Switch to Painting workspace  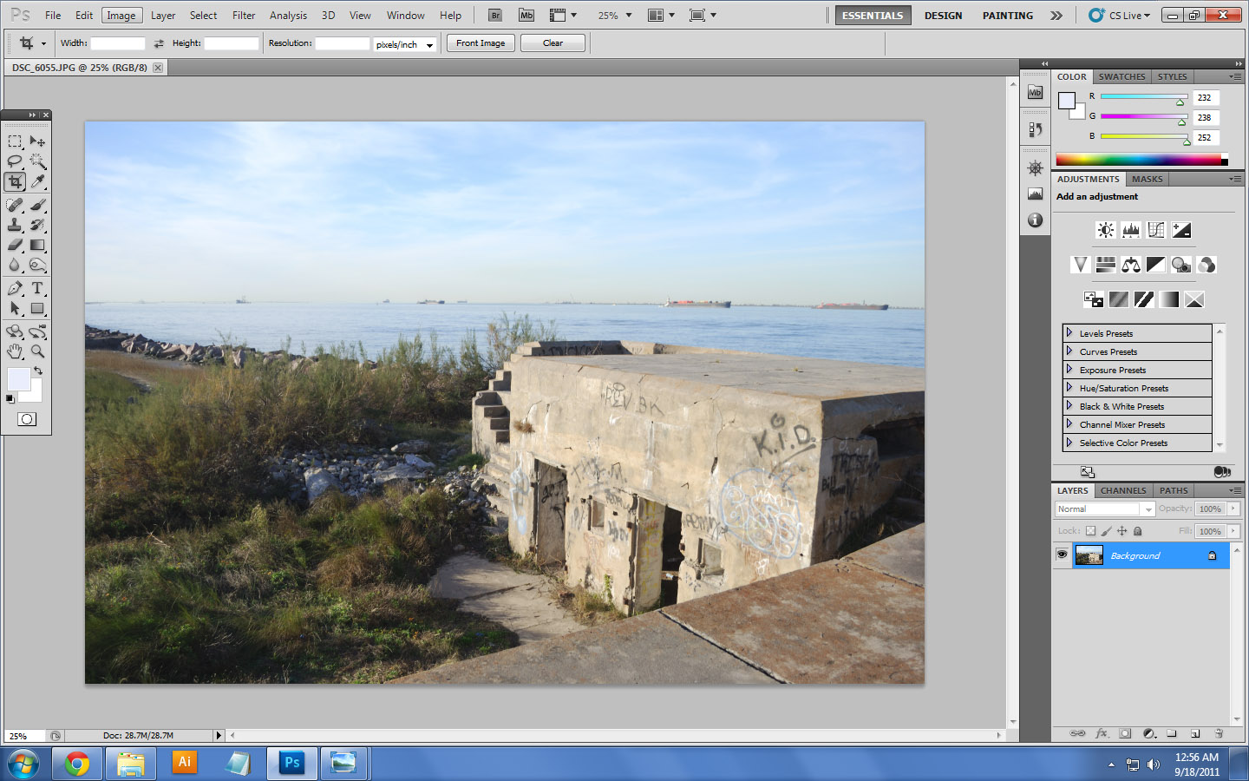click(1008, 16)
